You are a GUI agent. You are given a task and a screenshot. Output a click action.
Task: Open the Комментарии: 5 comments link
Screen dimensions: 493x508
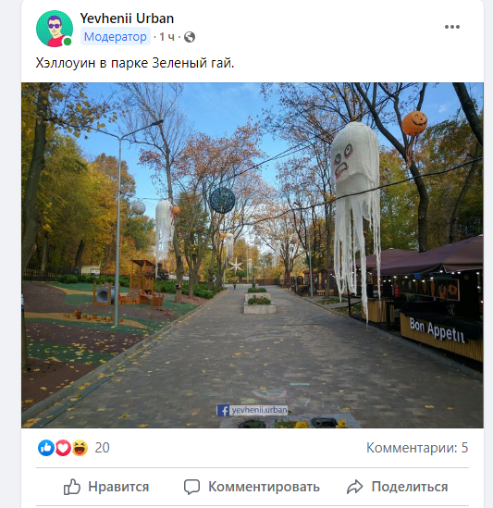(x=417, y=448)
